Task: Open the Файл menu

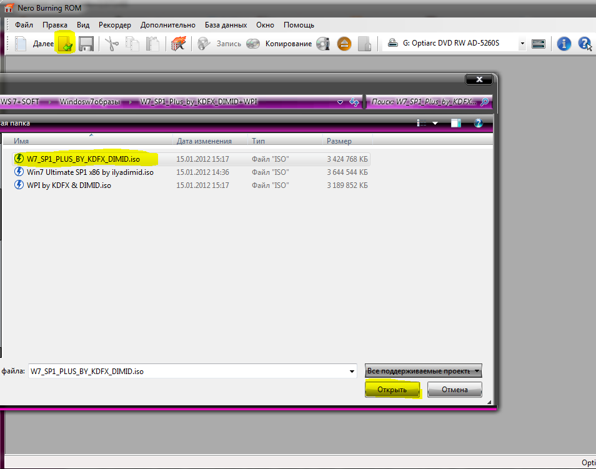Action: tap(24, 25)
